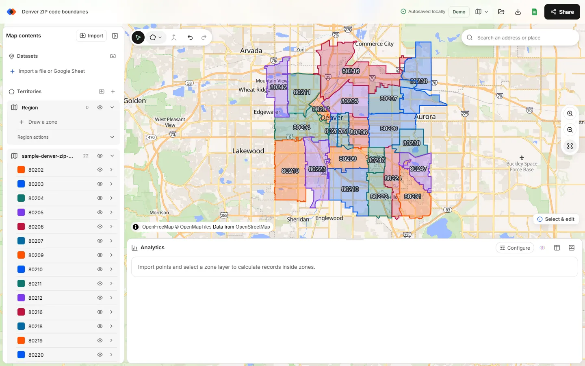This screenshot has width=585, height=366.
Task: Expand details for zone 80203
Action: 111,184
